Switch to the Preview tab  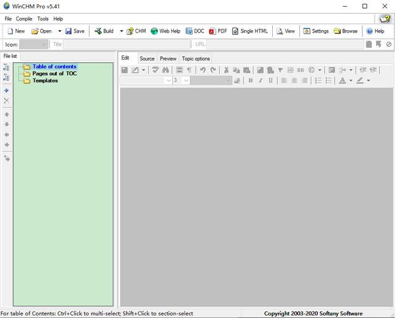pos(168,59)
